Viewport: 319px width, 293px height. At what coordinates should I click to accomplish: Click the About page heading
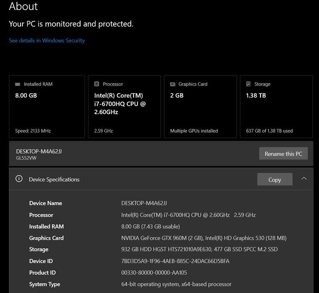pos(23,7)
